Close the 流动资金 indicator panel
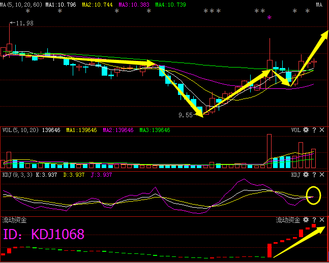Viewport: 329px width, 263px height. coord(322,220)
